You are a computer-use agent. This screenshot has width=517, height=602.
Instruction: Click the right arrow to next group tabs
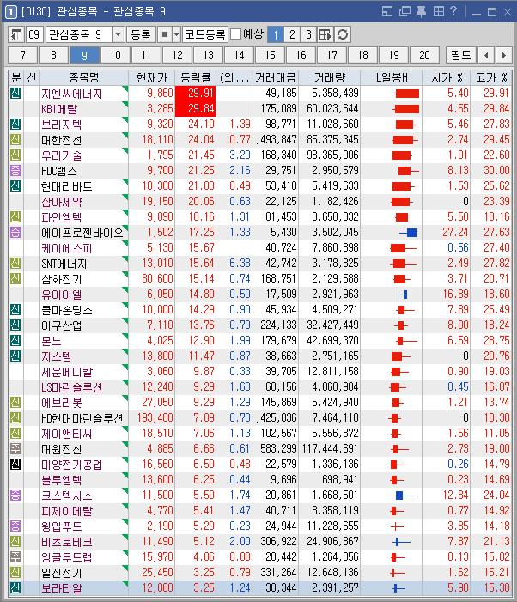point(503,55)
